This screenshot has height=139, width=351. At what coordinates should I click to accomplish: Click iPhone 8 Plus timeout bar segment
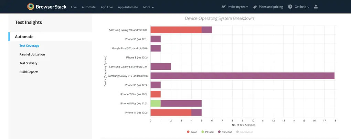click(181, 104)
